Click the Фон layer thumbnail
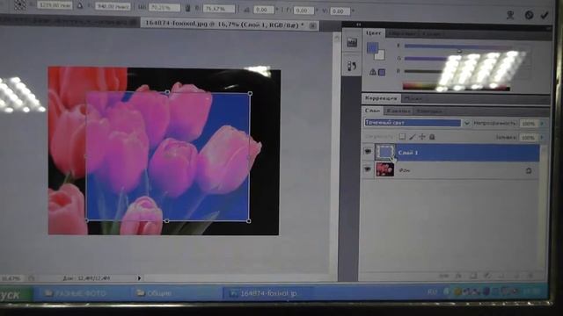Viewport: 563px width, 316px height. (x=384, y=169)
